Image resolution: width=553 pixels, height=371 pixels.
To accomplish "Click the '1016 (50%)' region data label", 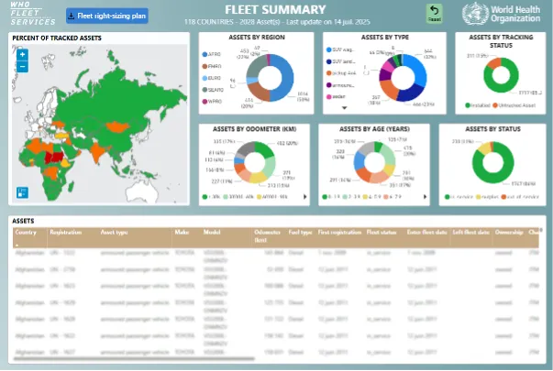I will coord(303,96).
